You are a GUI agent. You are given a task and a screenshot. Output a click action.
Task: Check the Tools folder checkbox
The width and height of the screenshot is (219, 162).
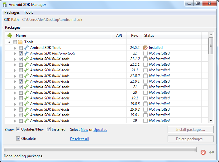(x=15, y=42)
